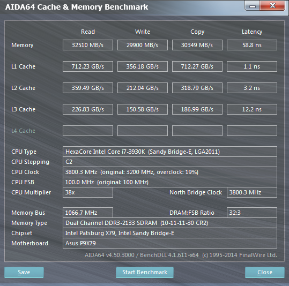The width and height of the screenshot is (289, 286).
Task: Minimize the AIDA64 benchmark window
Action: coord(253,6)
